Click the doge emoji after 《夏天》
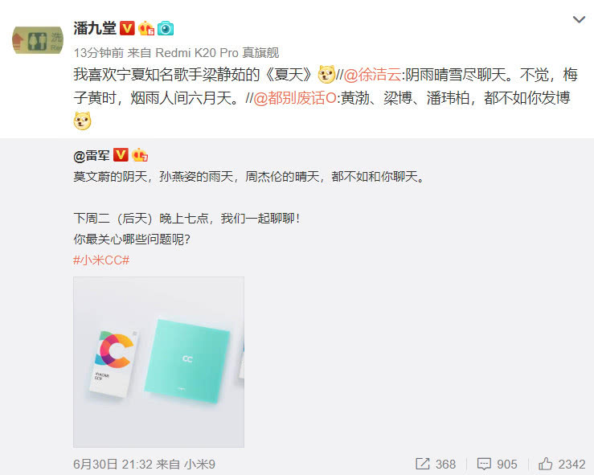Screen dimensions: 594x475 point(326,74)
